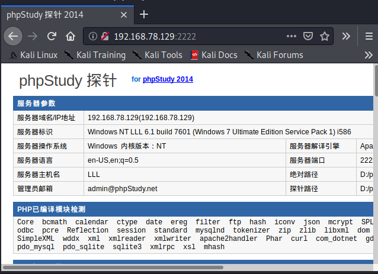Select the phpStudy 探针 2014 tab
378x274 pixels.
click(68, 15)
